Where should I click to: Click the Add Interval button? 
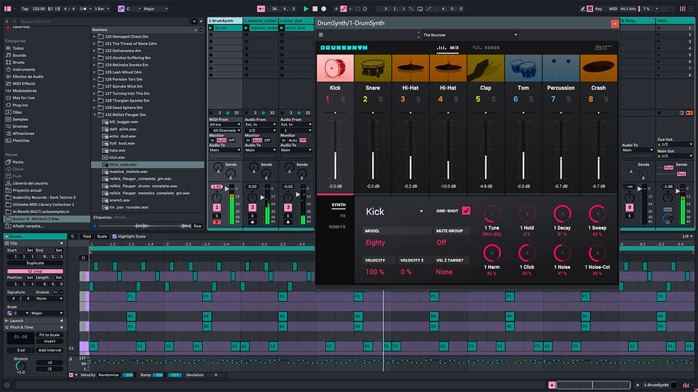point(49,350)
